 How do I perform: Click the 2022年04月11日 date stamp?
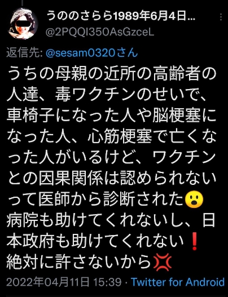point(48,282)
